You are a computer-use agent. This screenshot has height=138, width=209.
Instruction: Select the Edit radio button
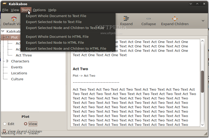point(5,124)
